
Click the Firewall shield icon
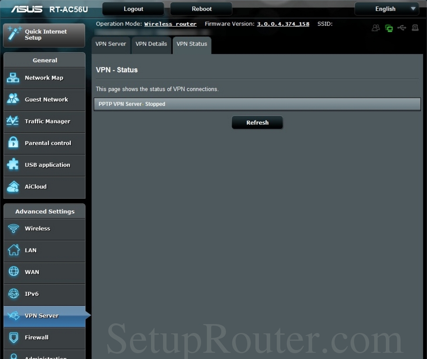(x=14, y=337)
